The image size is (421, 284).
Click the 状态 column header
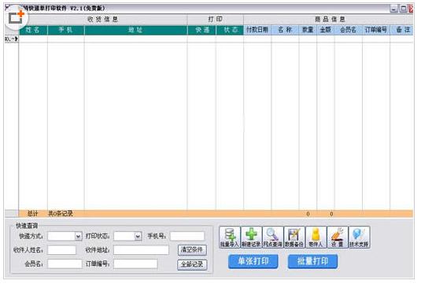coord(230,30)
